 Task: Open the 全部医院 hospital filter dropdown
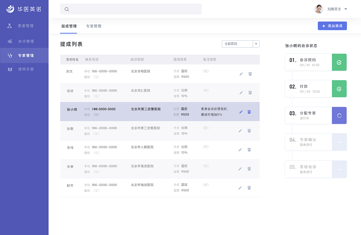pyautogui.click(x=241, y=44)
